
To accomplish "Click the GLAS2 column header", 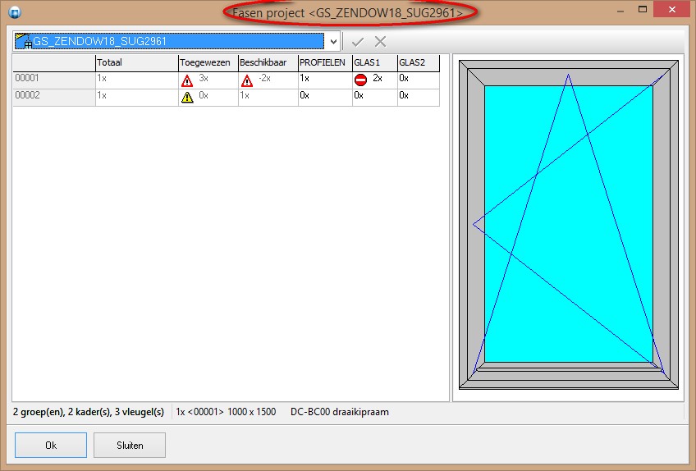I will (x=419, y=62).
